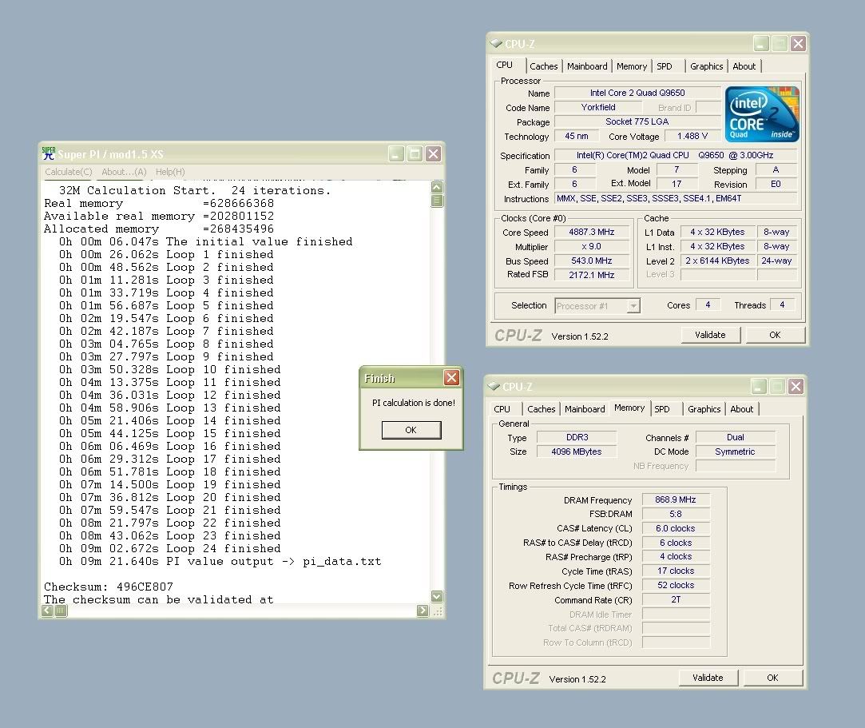Screen dimensions: 865x728
Task: Click the Super PI scroll down arrow
Action: tap(437, 596)
